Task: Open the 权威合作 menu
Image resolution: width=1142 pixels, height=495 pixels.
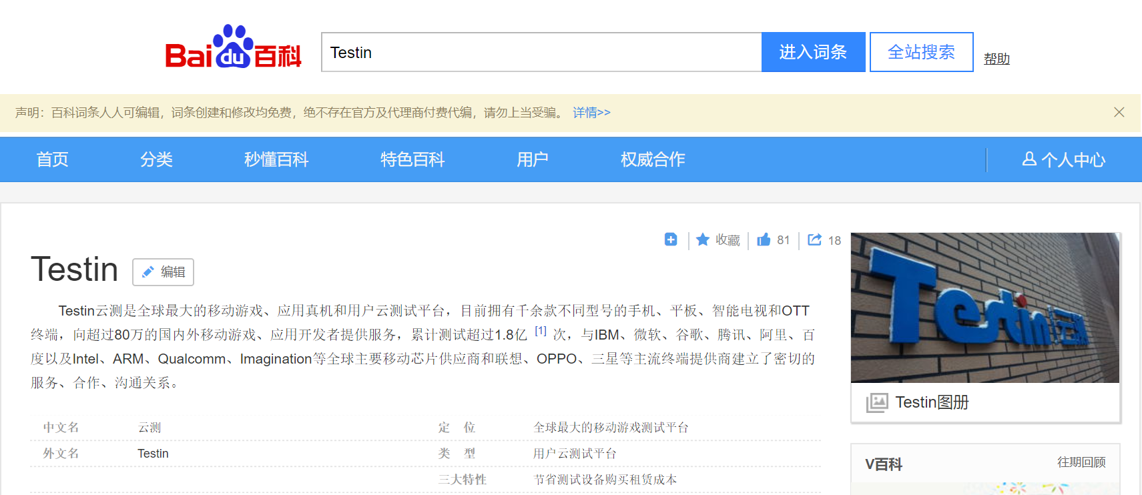Action: click(652, 159)
